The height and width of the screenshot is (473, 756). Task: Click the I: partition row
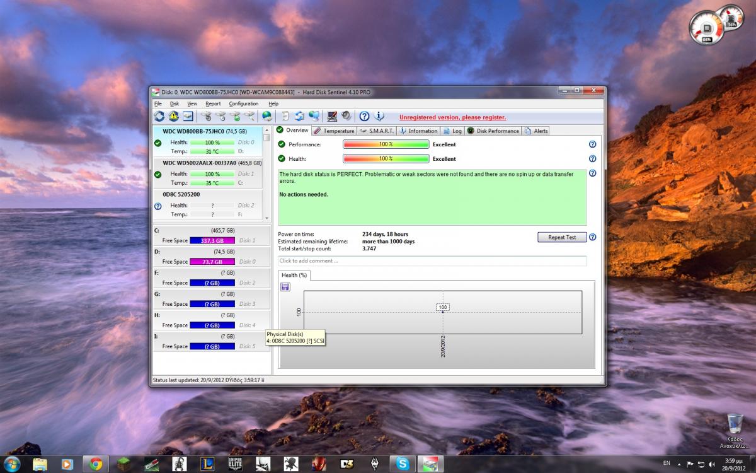[212, 341]
